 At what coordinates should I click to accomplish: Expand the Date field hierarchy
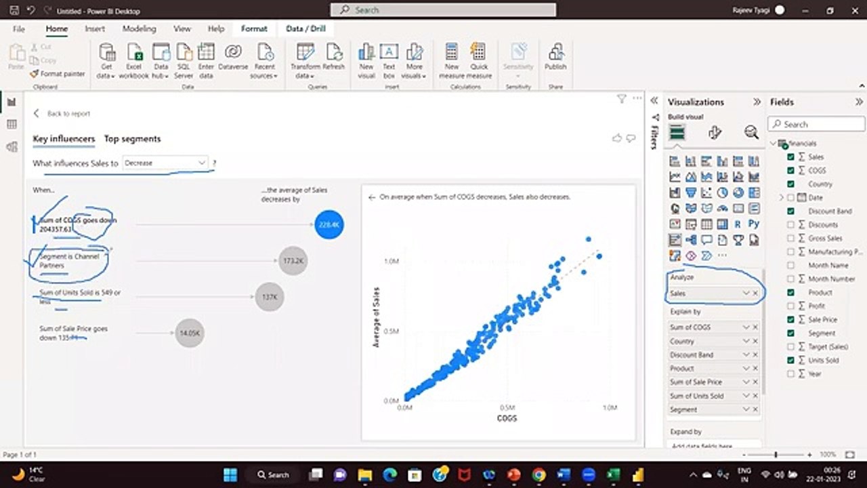781,197
